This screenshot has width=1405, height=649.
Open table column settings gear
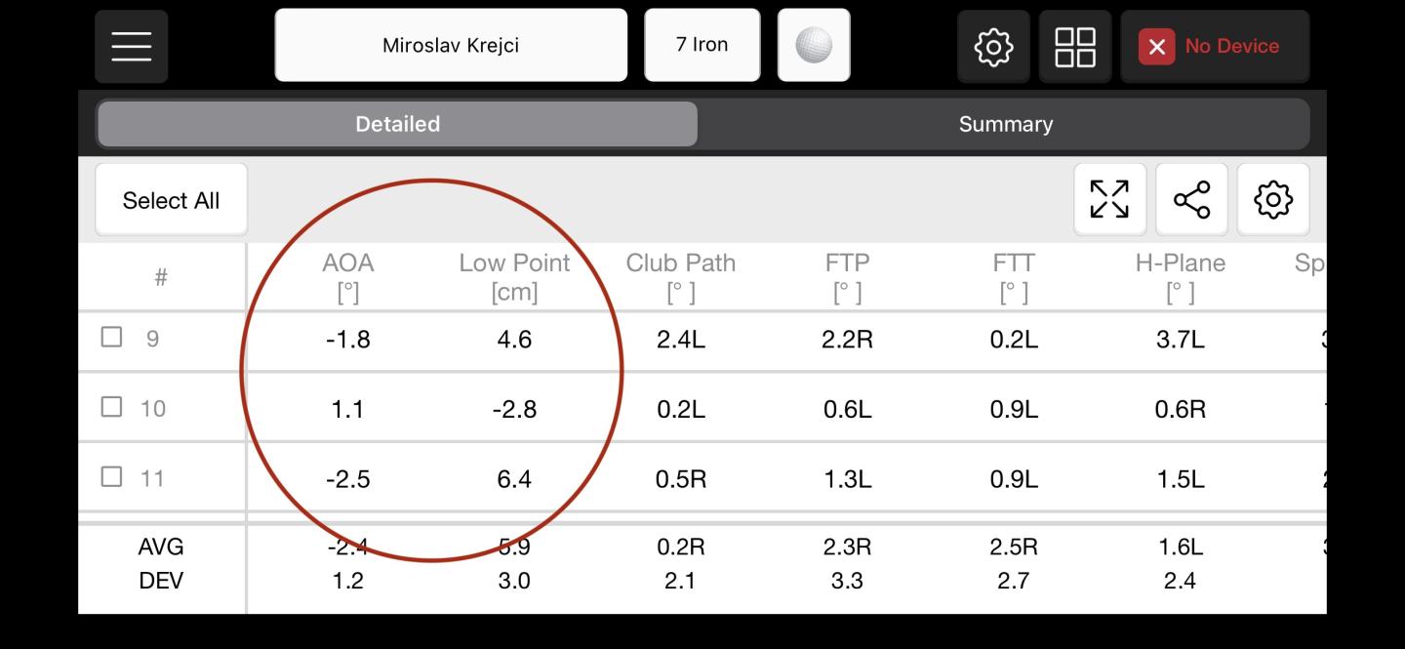(1273, 199)
